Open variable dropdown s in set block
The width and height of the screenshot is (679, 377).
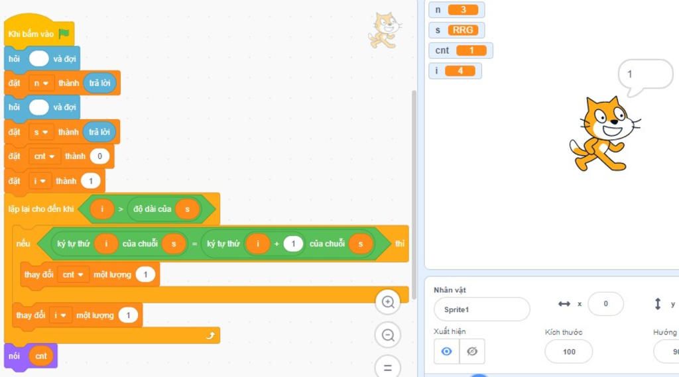(40, 132)
